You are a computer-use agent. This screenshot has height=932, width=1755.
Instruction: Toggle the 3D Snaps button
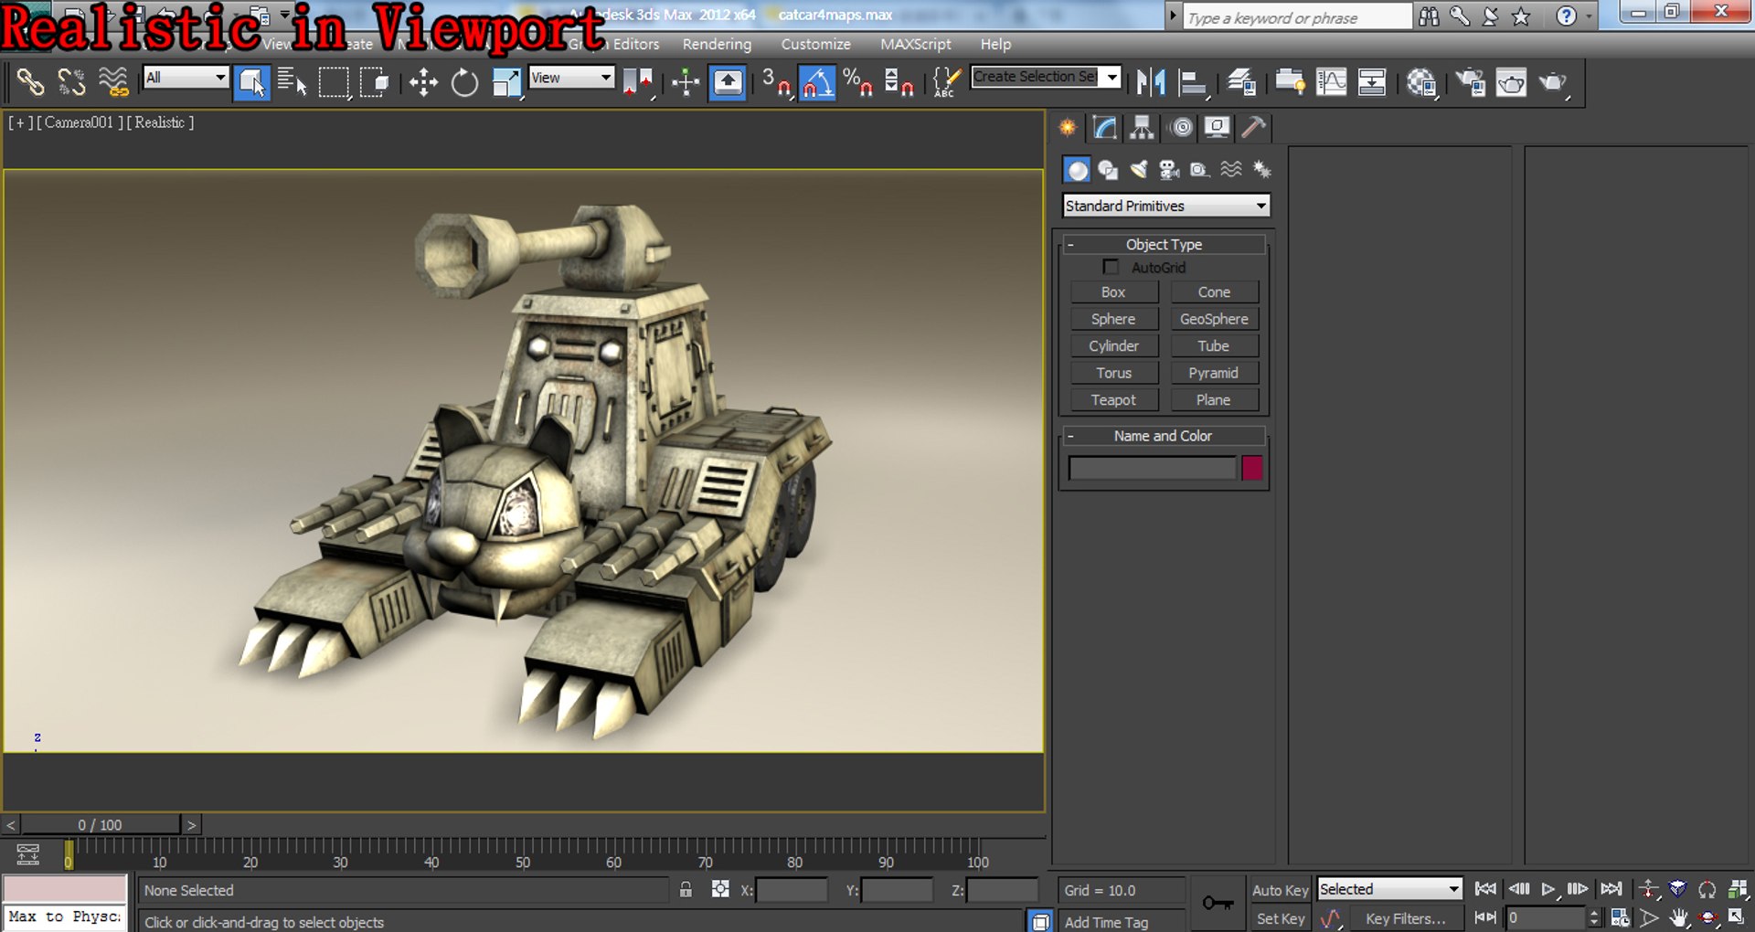(x=776, y=83)
